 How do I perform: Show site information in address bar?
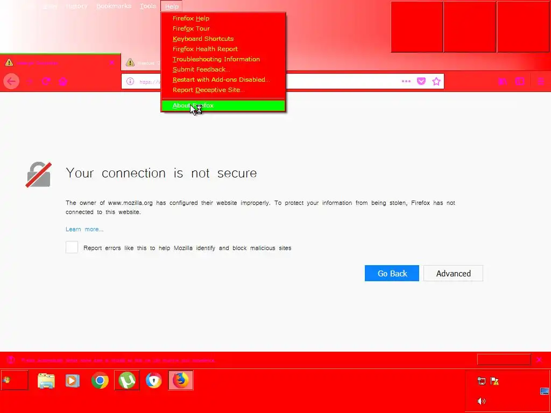pyautogui.click(x=130, y=82)
